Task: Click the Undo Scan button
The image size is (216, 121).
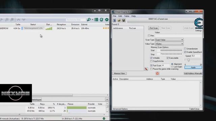Action: [x=188, y=28]
